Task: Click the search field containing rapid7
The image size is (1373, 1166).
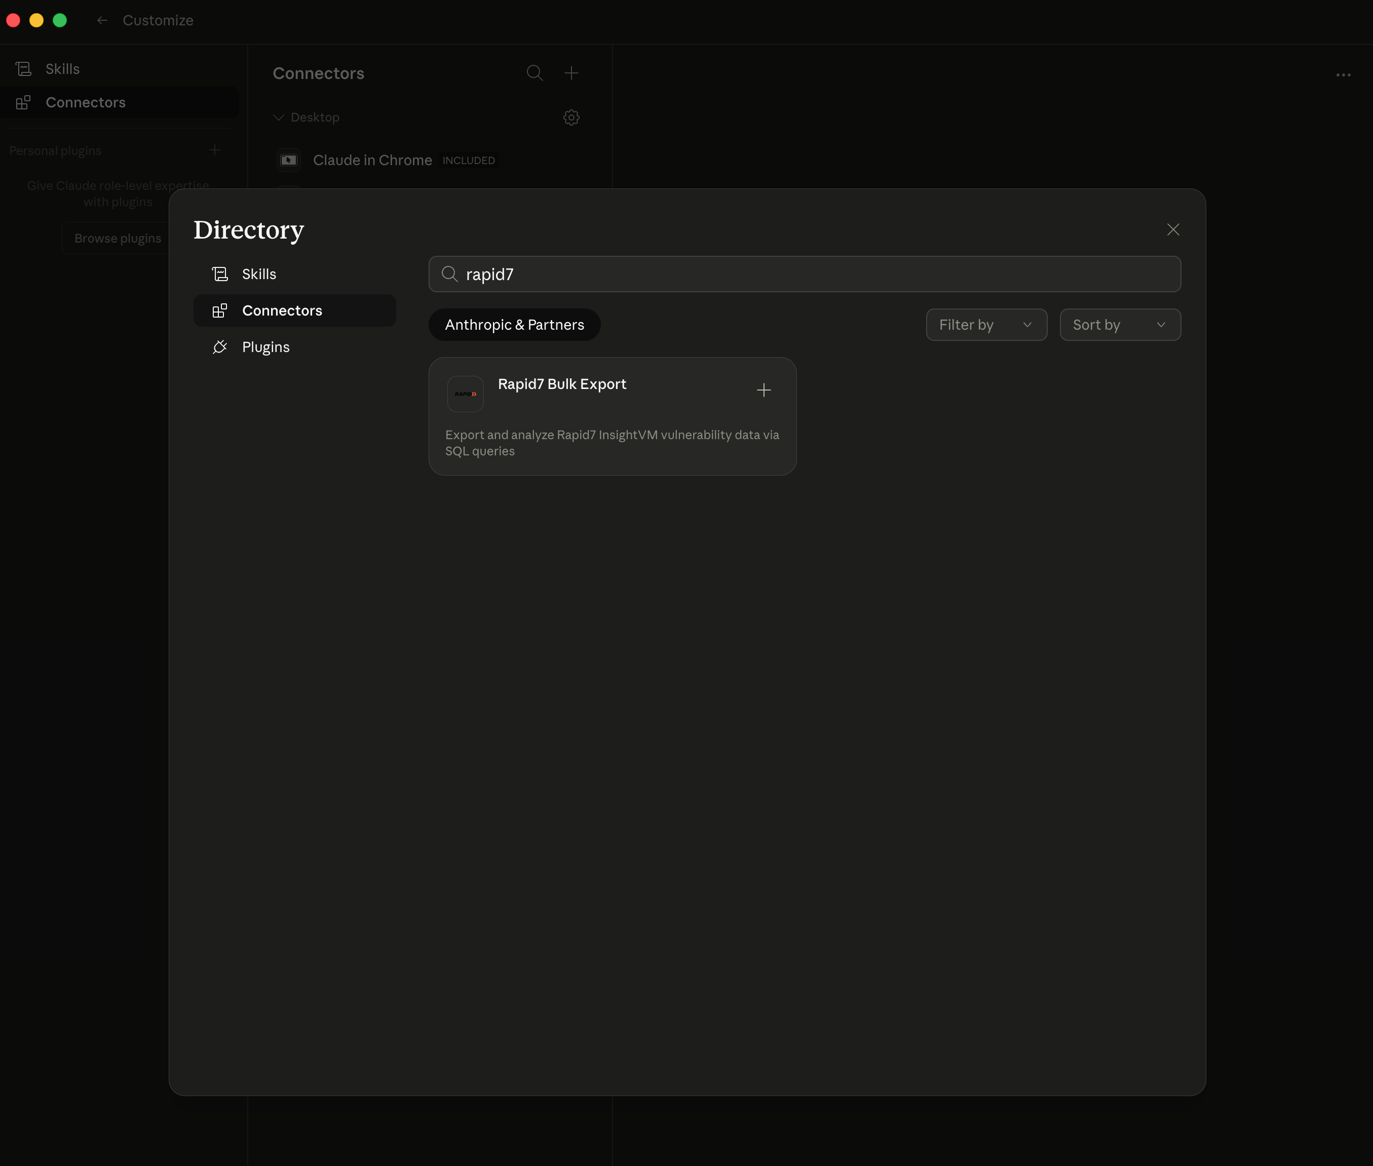Action: tap(805, 275)
